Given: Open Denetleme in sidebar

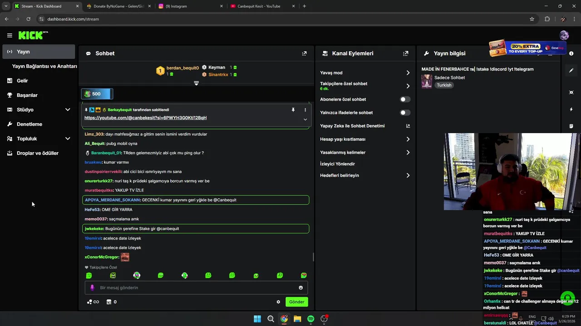Looking at the screenshot, I should tap(39, 124).
